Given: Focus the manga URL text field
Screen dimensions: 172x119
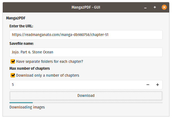Looking at the screenshot, I should 86,35.
